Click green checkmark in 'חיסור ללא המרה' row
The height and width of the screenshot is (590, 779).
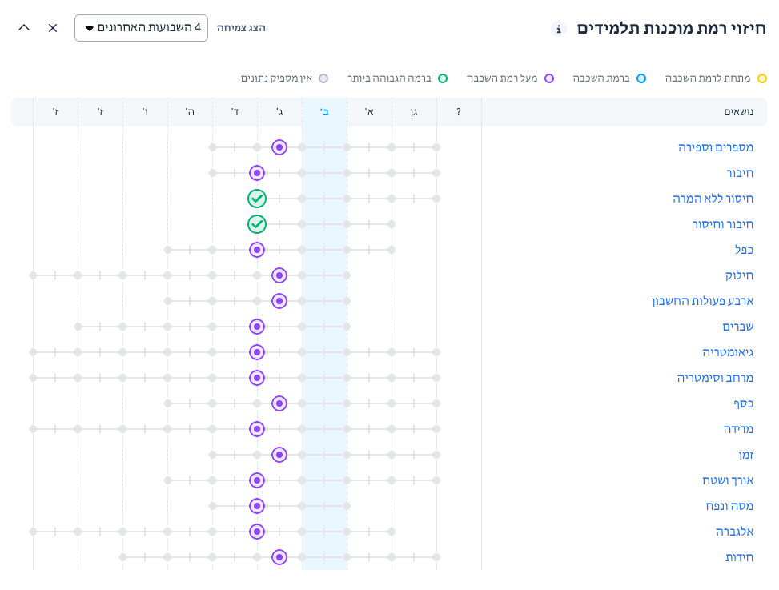pos(257,199)
